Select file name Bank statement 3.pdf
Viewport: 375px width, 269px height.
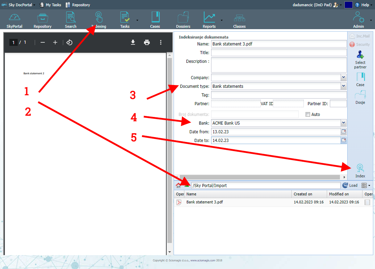point(205,202)
